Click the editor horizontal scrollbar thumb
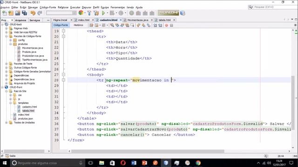The height and width of the screenshot is (167, 298). (148, 151)
